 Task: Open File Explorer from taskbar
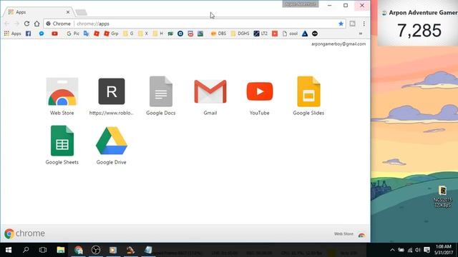(x=60, y=250)
